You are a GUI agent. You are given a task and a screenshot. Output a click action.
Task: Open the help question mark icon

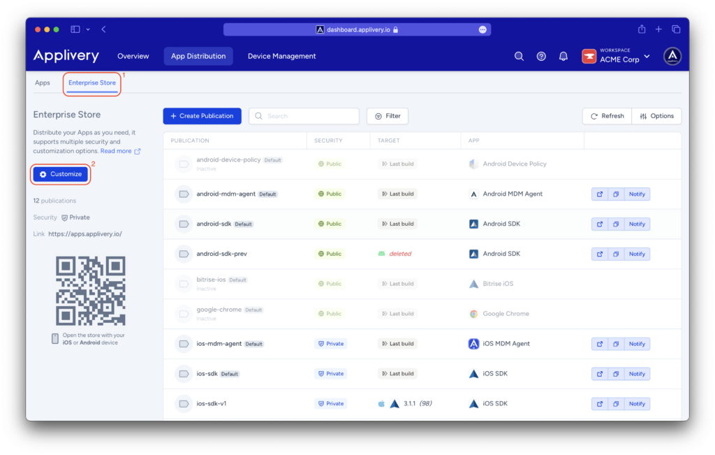pyautogui.click(x=541, y=56)
